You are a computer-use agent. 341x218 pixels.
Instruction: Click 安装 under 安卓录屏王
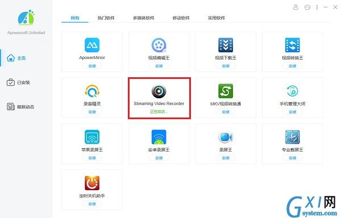(x=159, y=158)
